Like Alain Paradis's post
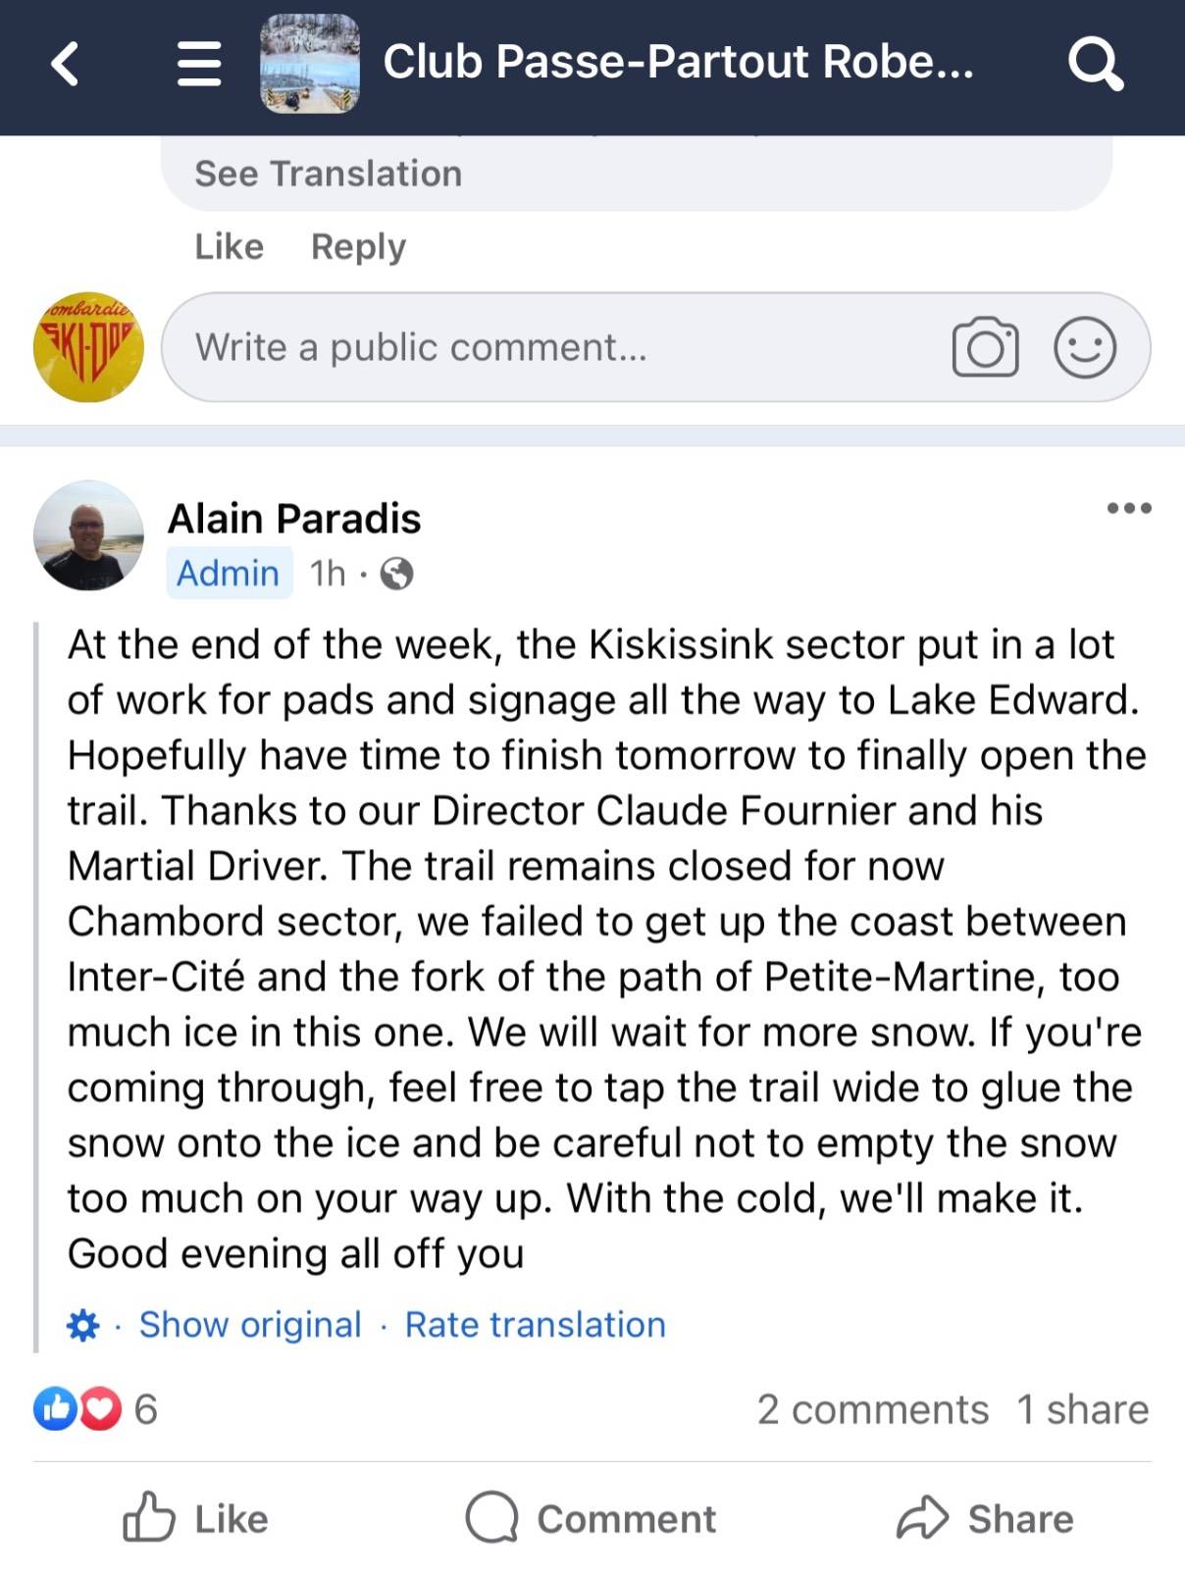The height and width of the screenshot is (1569, 1185). click(x=196, y=1518)
